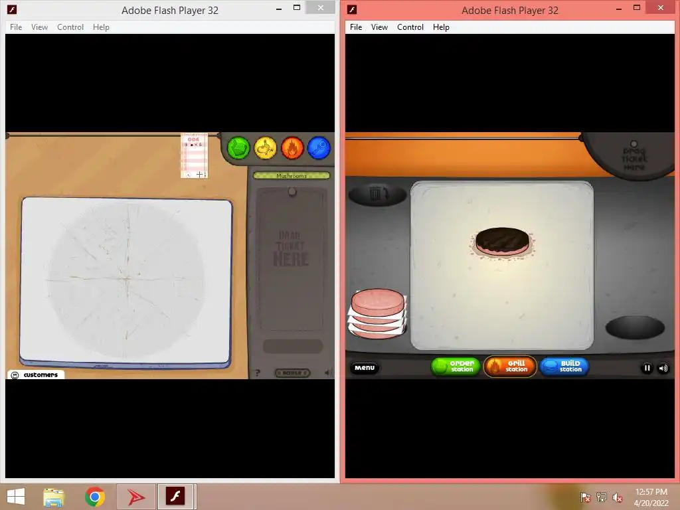Open the Windows Start button
The height and width of the screenshot is (510, 680).
pos(16,497)
